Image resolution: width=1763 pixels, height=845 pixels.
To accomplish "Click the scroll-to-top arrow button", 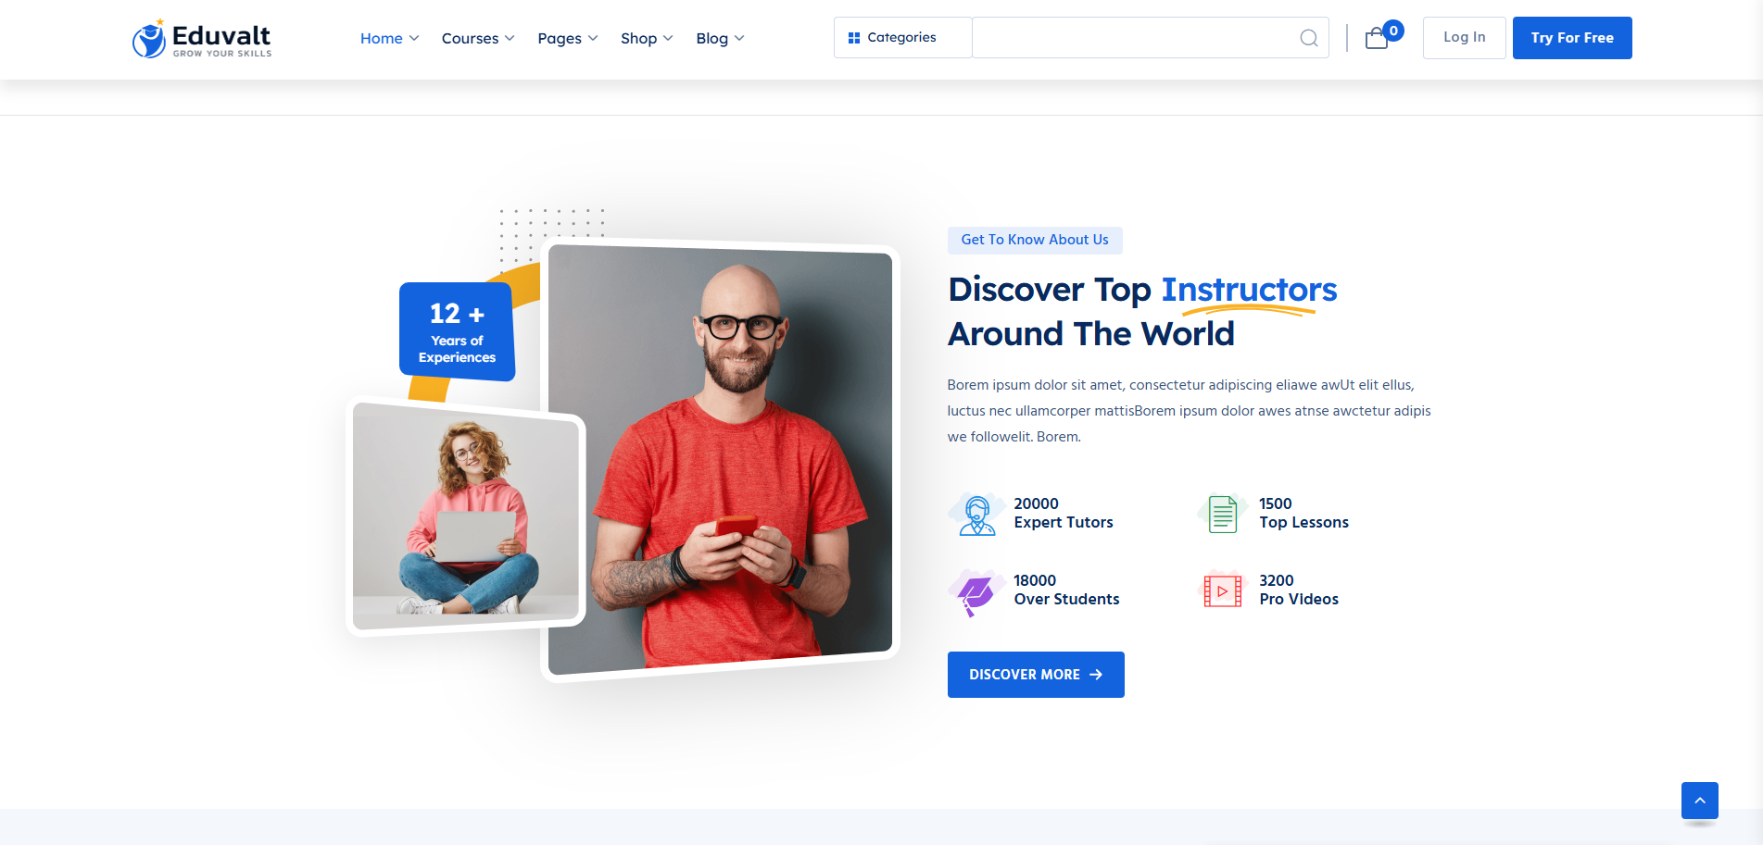I will (1700, 801).
